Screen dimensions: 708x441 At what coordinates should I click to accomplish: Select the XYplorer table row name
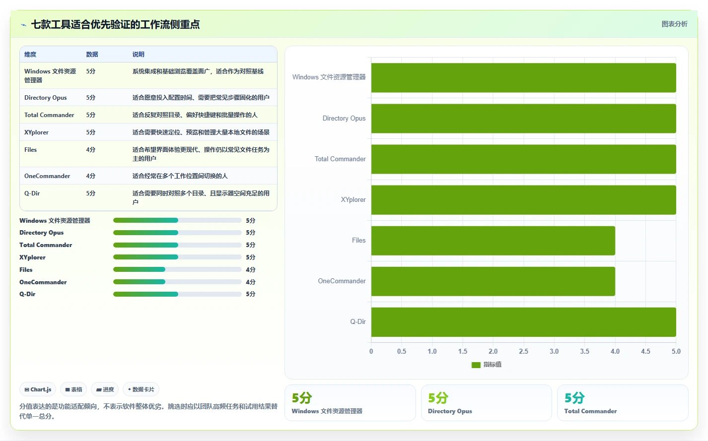[x=36, y=132]
